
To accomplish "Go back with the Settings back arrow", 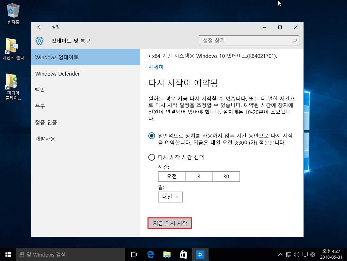I will coord(39,27).
